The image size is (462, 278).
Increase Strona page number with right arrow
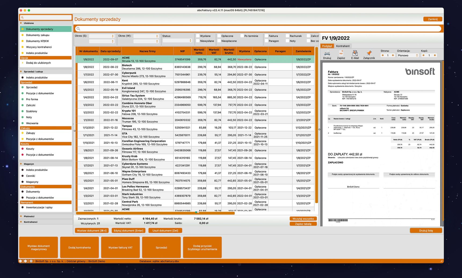(393, 55)
